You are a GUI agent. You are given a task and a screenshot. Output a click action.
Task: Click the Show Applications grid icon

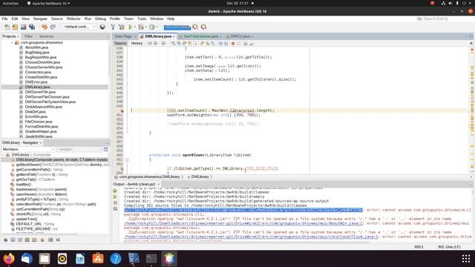466,259
